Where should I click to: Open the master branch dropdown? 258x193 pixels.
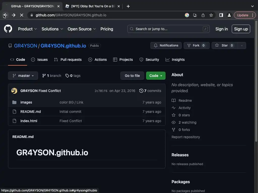pyautogui.click(x=23, y=76)
